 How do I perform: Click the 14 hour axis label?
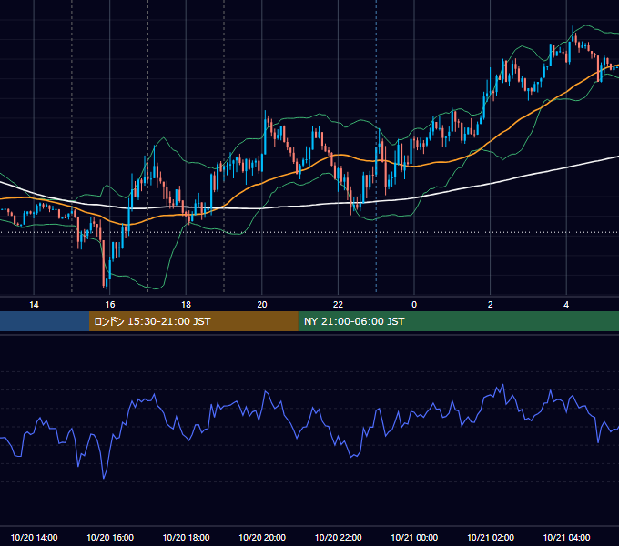[x=34, y=305]
